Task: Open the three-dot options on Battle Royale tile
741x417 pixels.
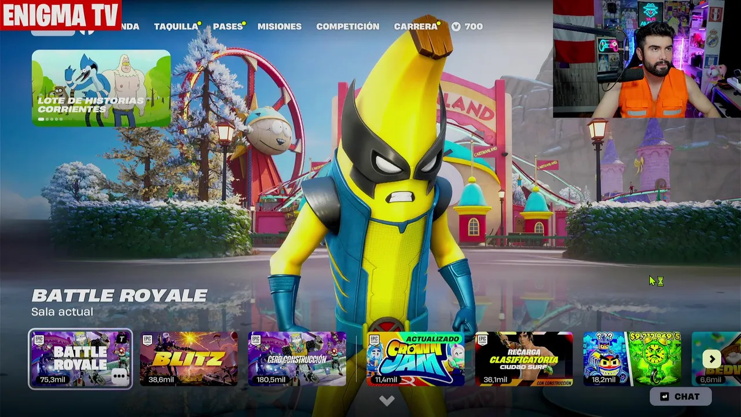Action: click(119, 376)
